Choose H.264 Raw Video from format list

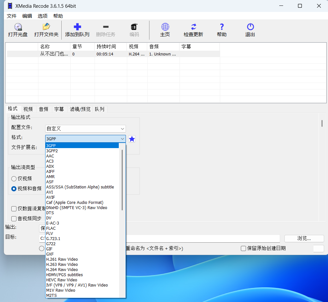82,270
